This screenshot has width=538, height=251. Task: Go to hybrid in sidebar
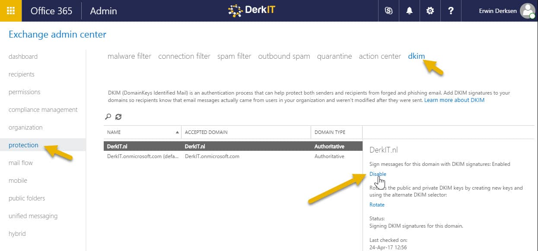point(17,234)
